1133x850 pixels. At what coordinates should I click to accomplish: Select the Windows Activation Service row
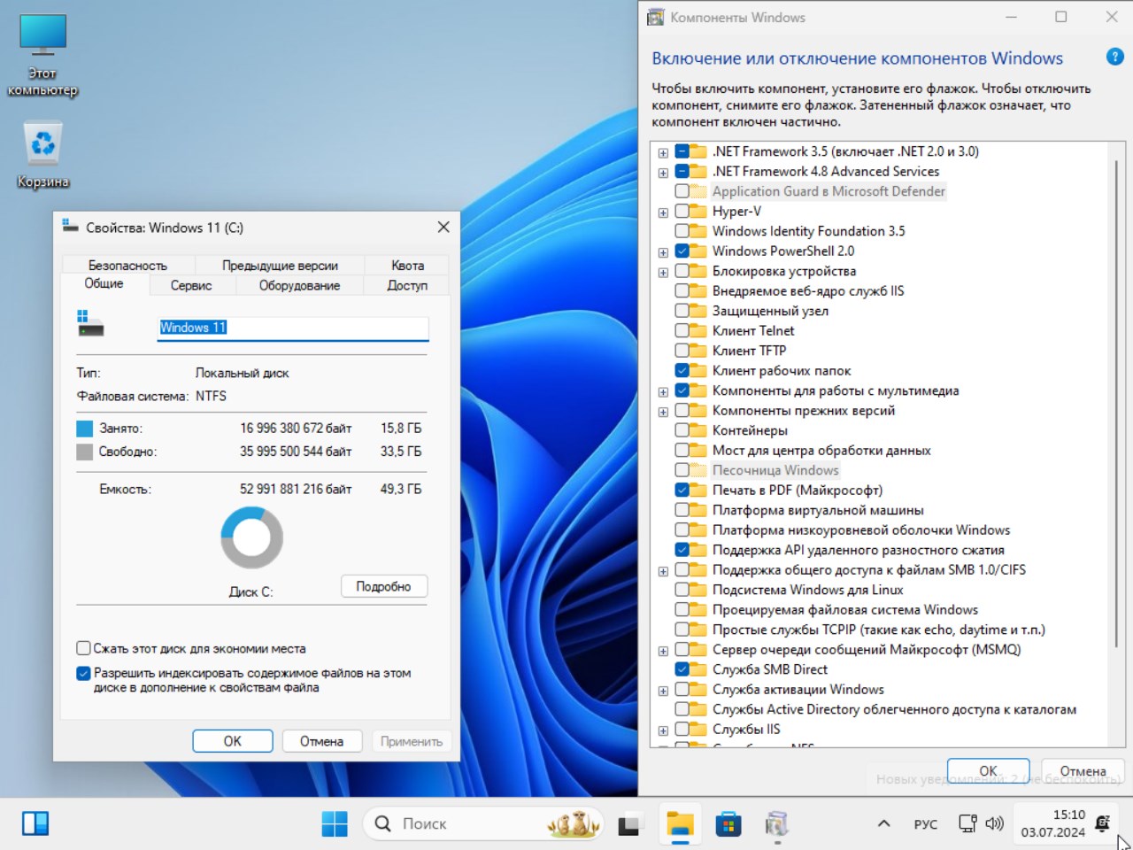pyautogui.click(x=798, y=690)
